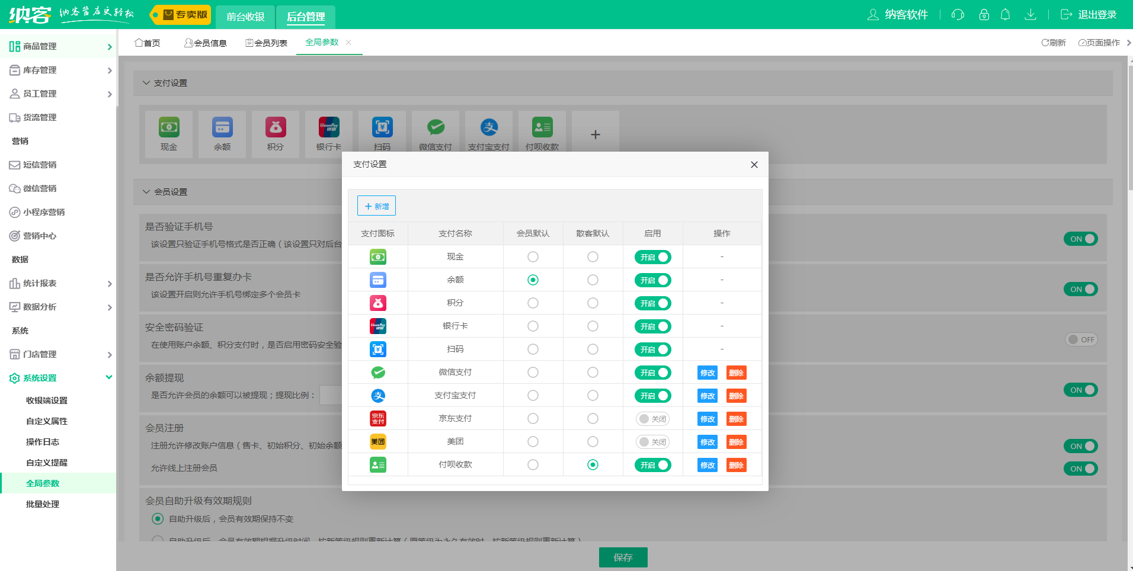Open the notification bell icon
The height and width of the screenshot is (571, 1133).
coord(1005,15)
